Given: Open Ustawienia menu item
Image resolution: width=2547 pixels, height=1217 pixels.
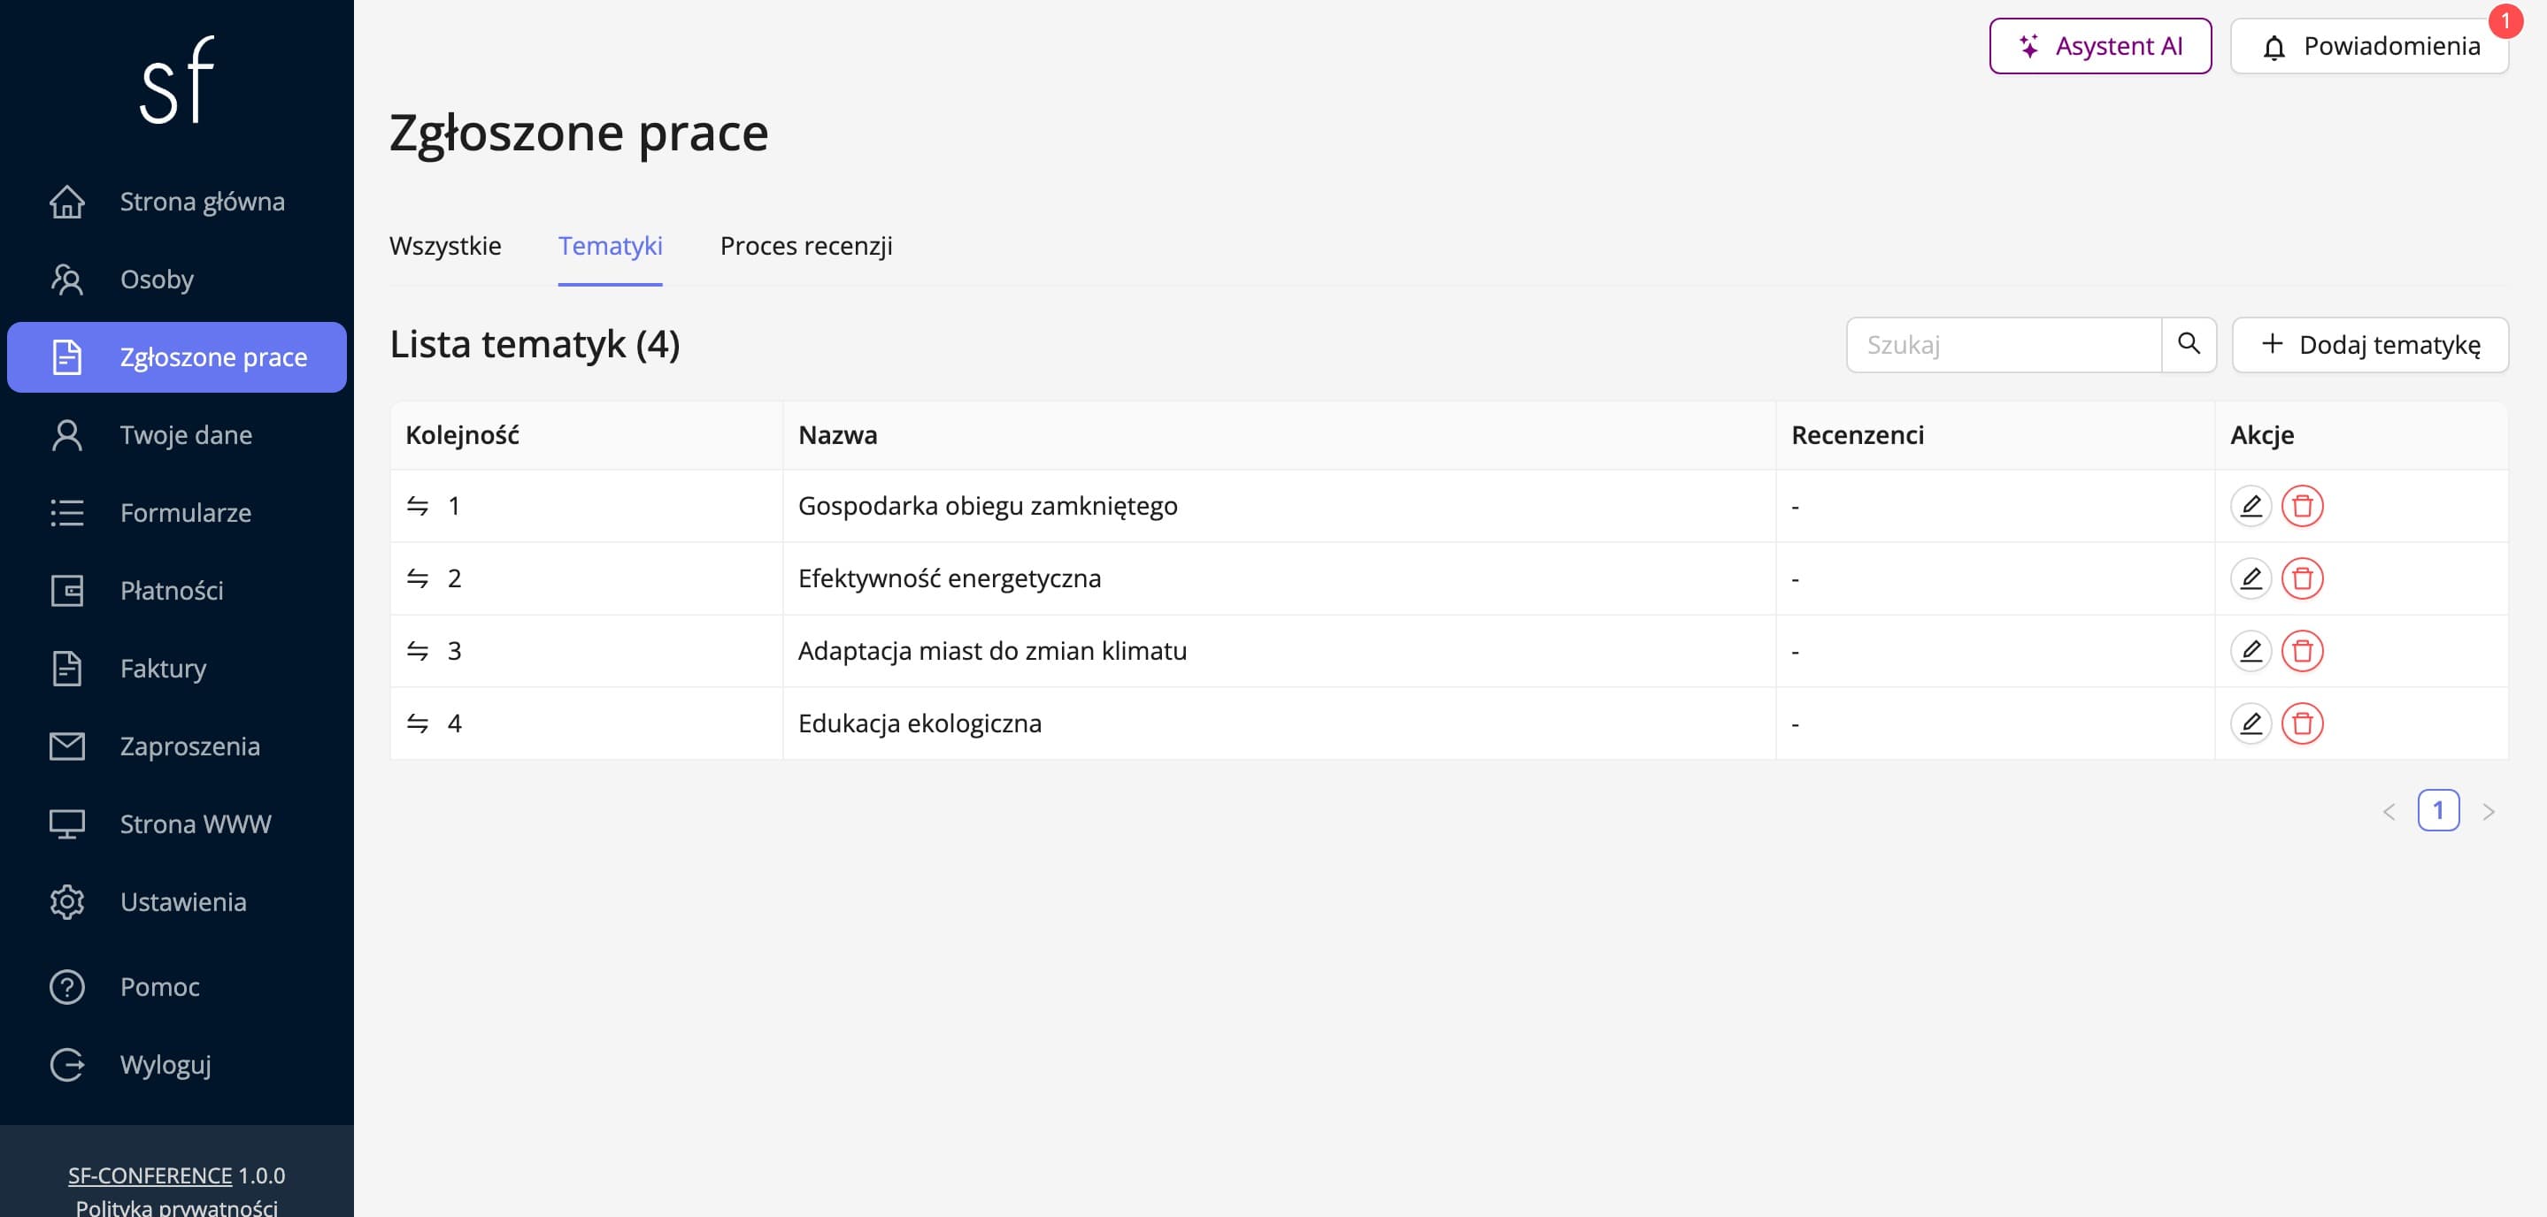Looking at the screenshot, I should [x=177, y=902].
